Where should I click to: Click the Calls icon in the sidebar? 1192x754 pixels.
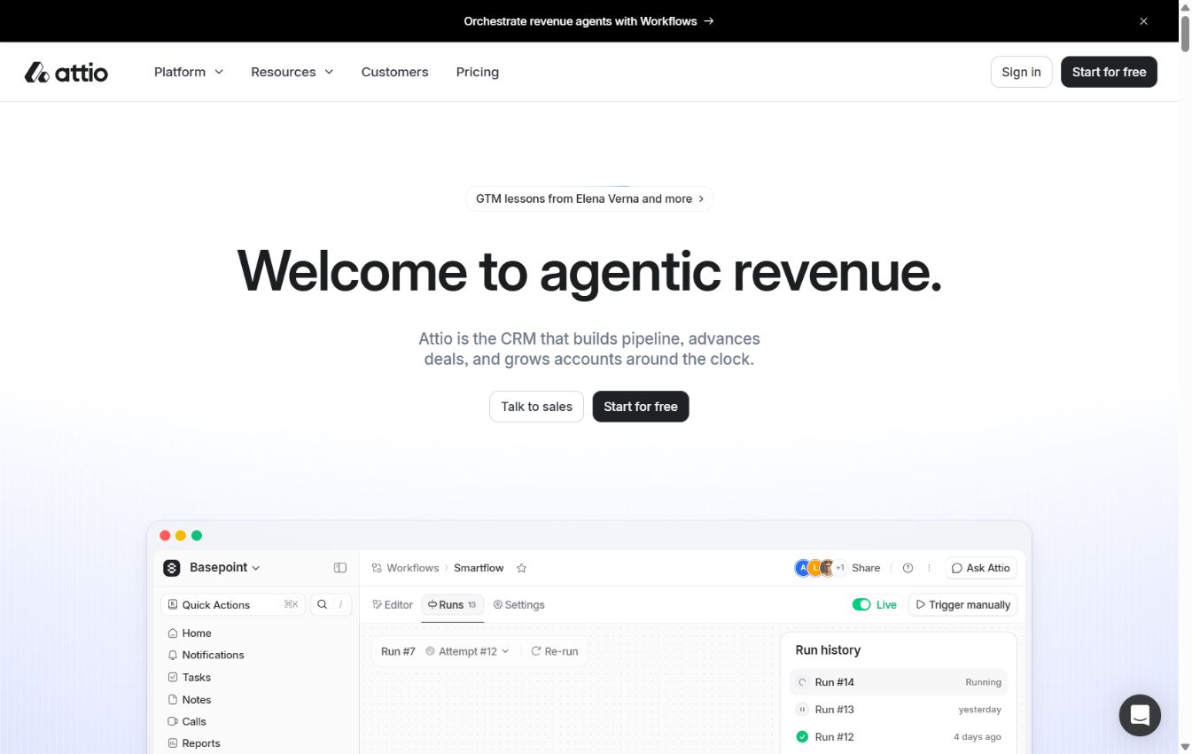point(173,722)
